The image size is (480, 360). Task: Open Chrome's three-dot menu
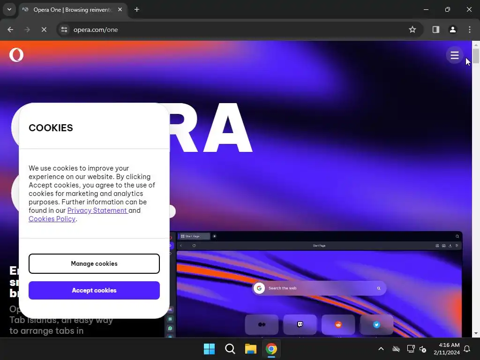tap(470, 30)
